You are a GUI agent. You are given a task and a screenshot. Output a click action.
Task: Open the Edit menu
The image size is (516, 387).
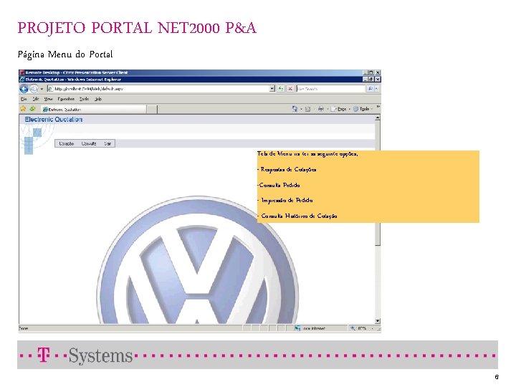coord(36,99)
